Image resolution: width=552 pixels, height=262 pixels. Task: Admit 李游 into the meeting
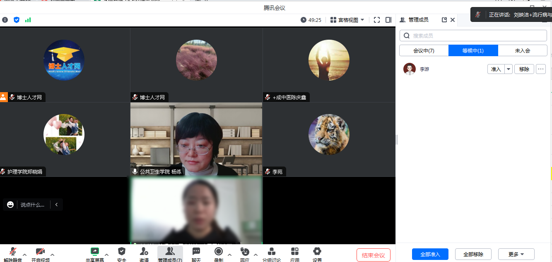click(x=496, y=69)
